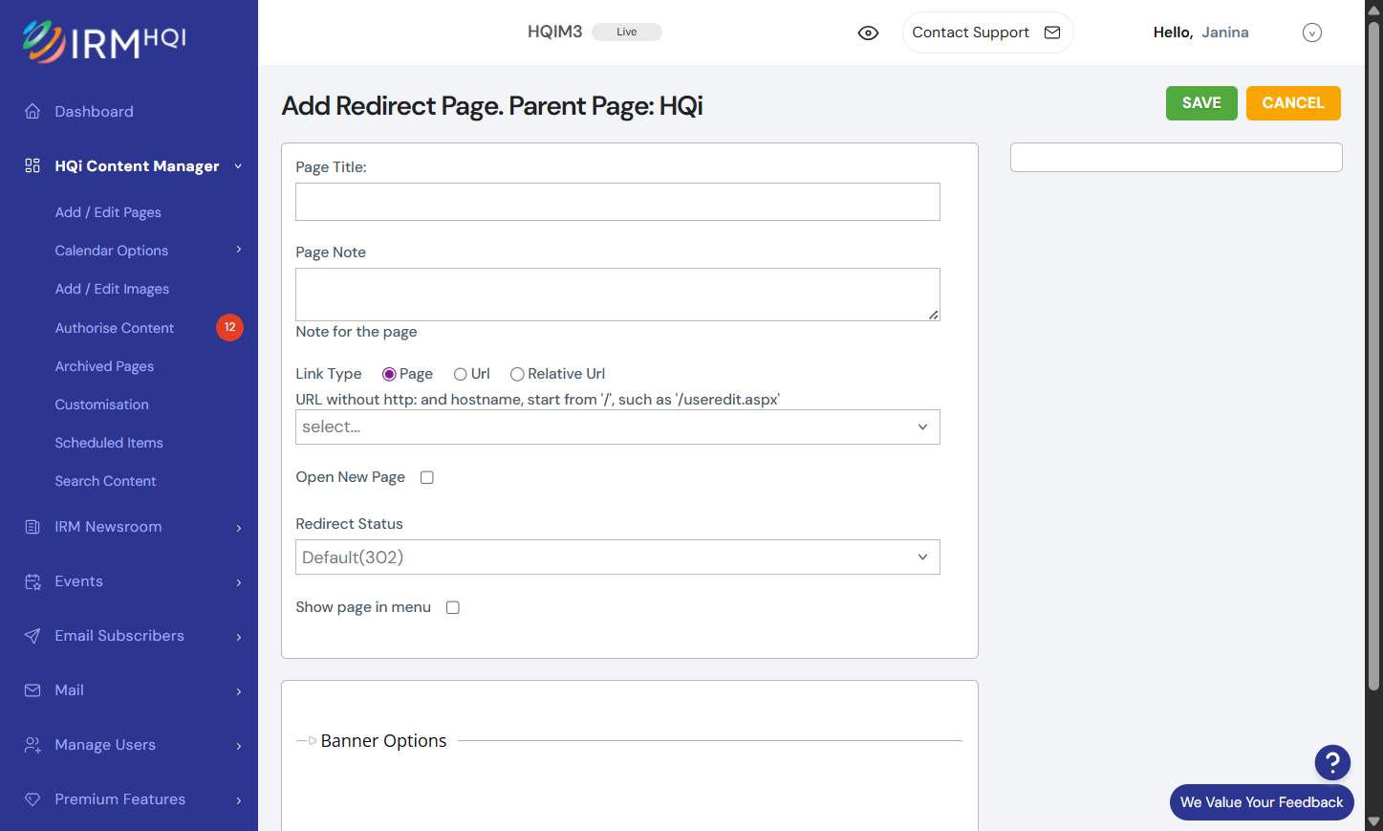
Task: Click the Page Note text area
Action: (x=617, y=295)
